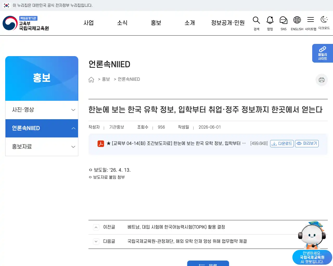Viewport: 333px width, 266px height.
Task: Click the 홍보 breadcrumb link
Action: tap(106, 79)
